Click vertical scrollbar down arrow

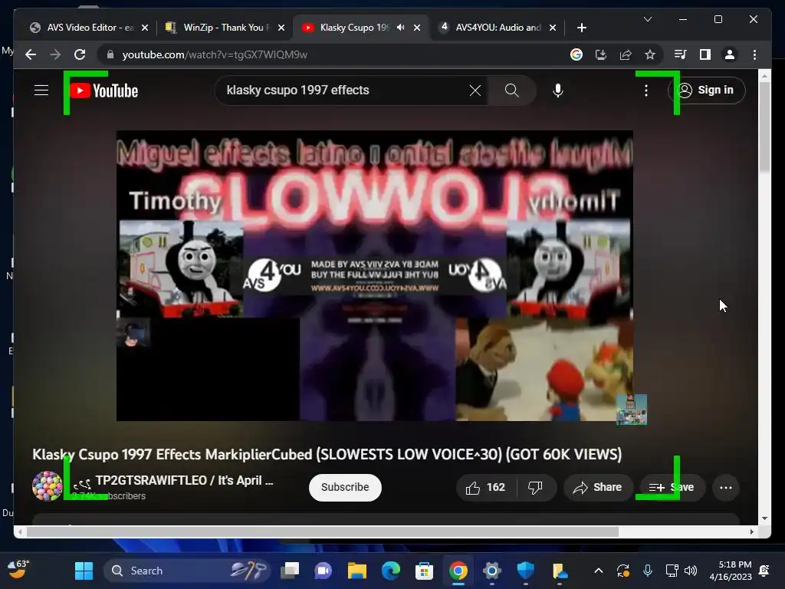(764, 518)
